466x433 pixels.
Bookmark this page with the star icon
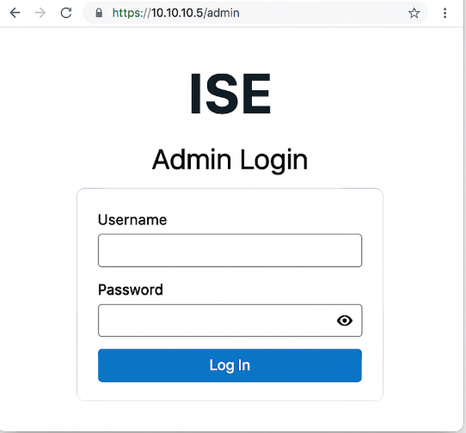[x=414, y=13]
